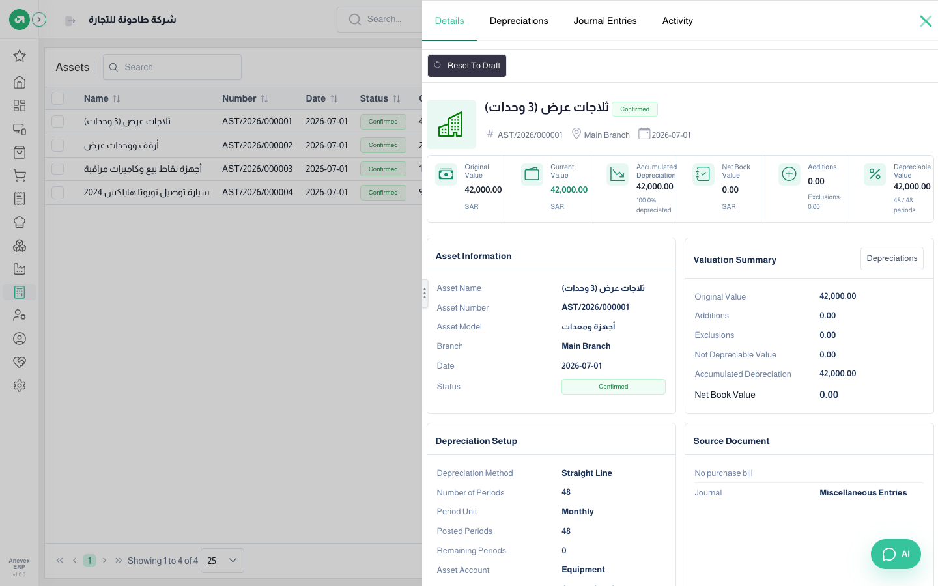
Task: Click the Assets search input field
Action: [x=172, y=67]
